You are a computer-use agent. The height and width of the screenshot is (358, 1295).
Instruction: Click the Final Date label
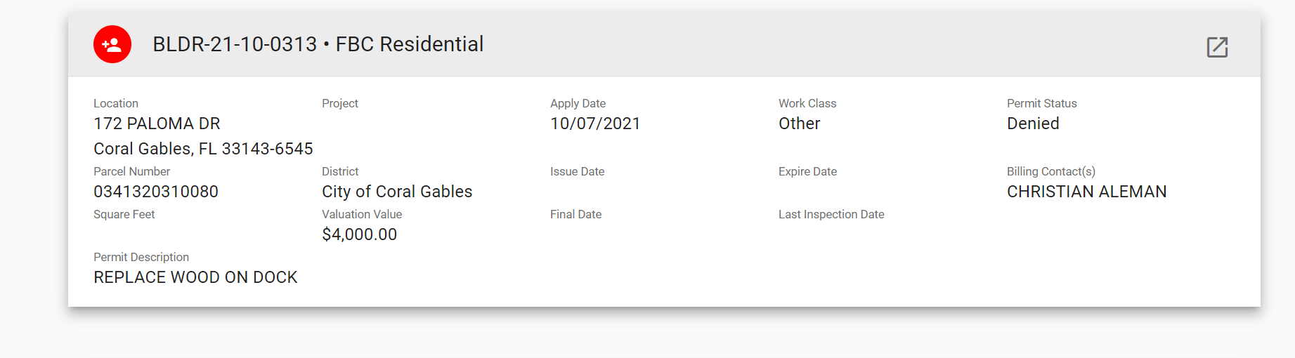(575, 214)
